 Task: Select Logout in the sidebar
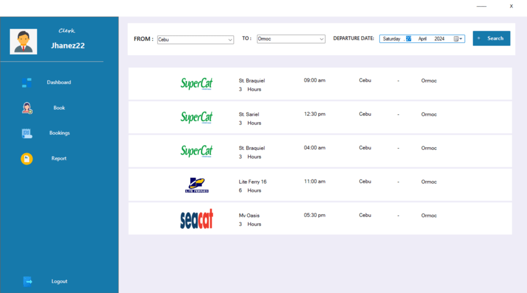tap(59, 281)
